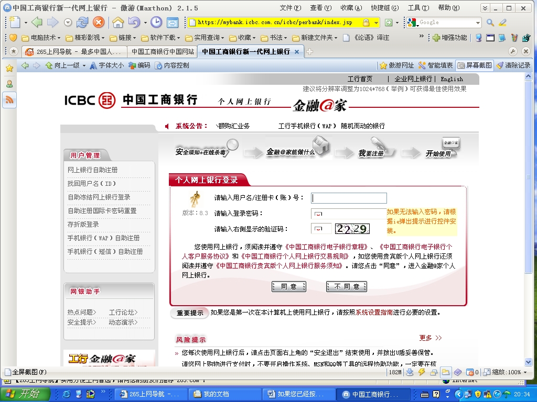537x402 pixels.
Task: Click the lock security icon in address bar
Action: click(x=366, y=23)
